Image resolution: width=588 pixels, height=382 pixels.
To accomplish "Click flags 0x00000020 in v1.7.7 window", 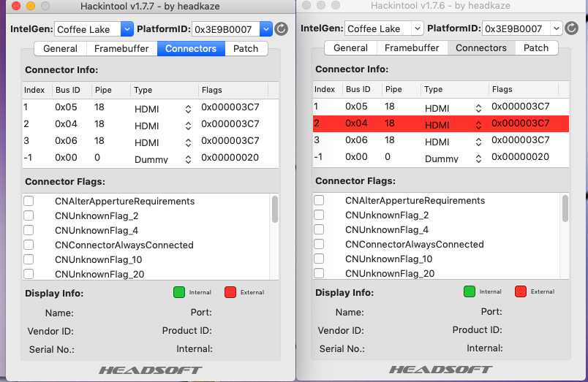I will (x=230, y=158).
